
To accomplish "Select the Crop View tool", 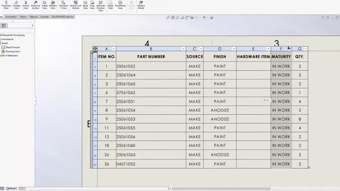I will point(92,5).
